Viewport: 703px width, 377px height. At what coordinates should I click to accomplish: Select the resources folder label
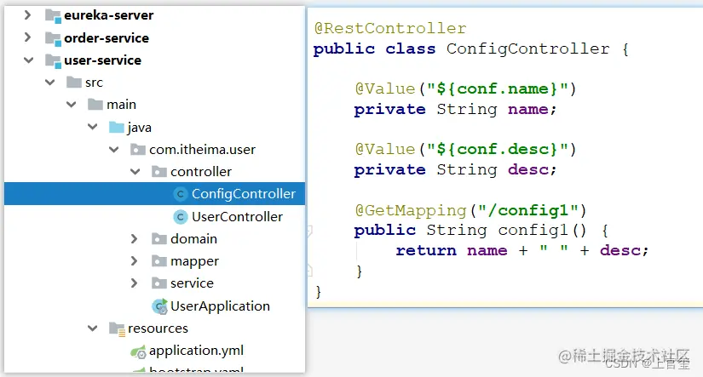click(158, 328)
